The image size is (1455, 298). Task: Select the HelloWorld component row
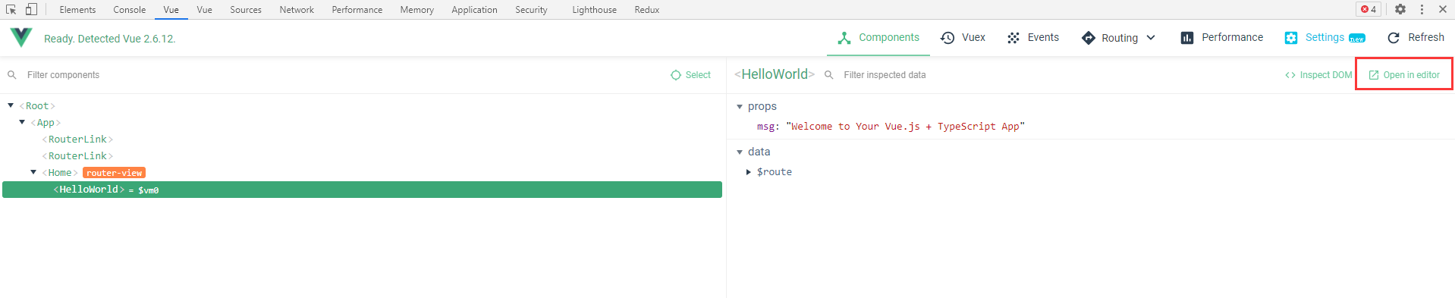(362, 190)
